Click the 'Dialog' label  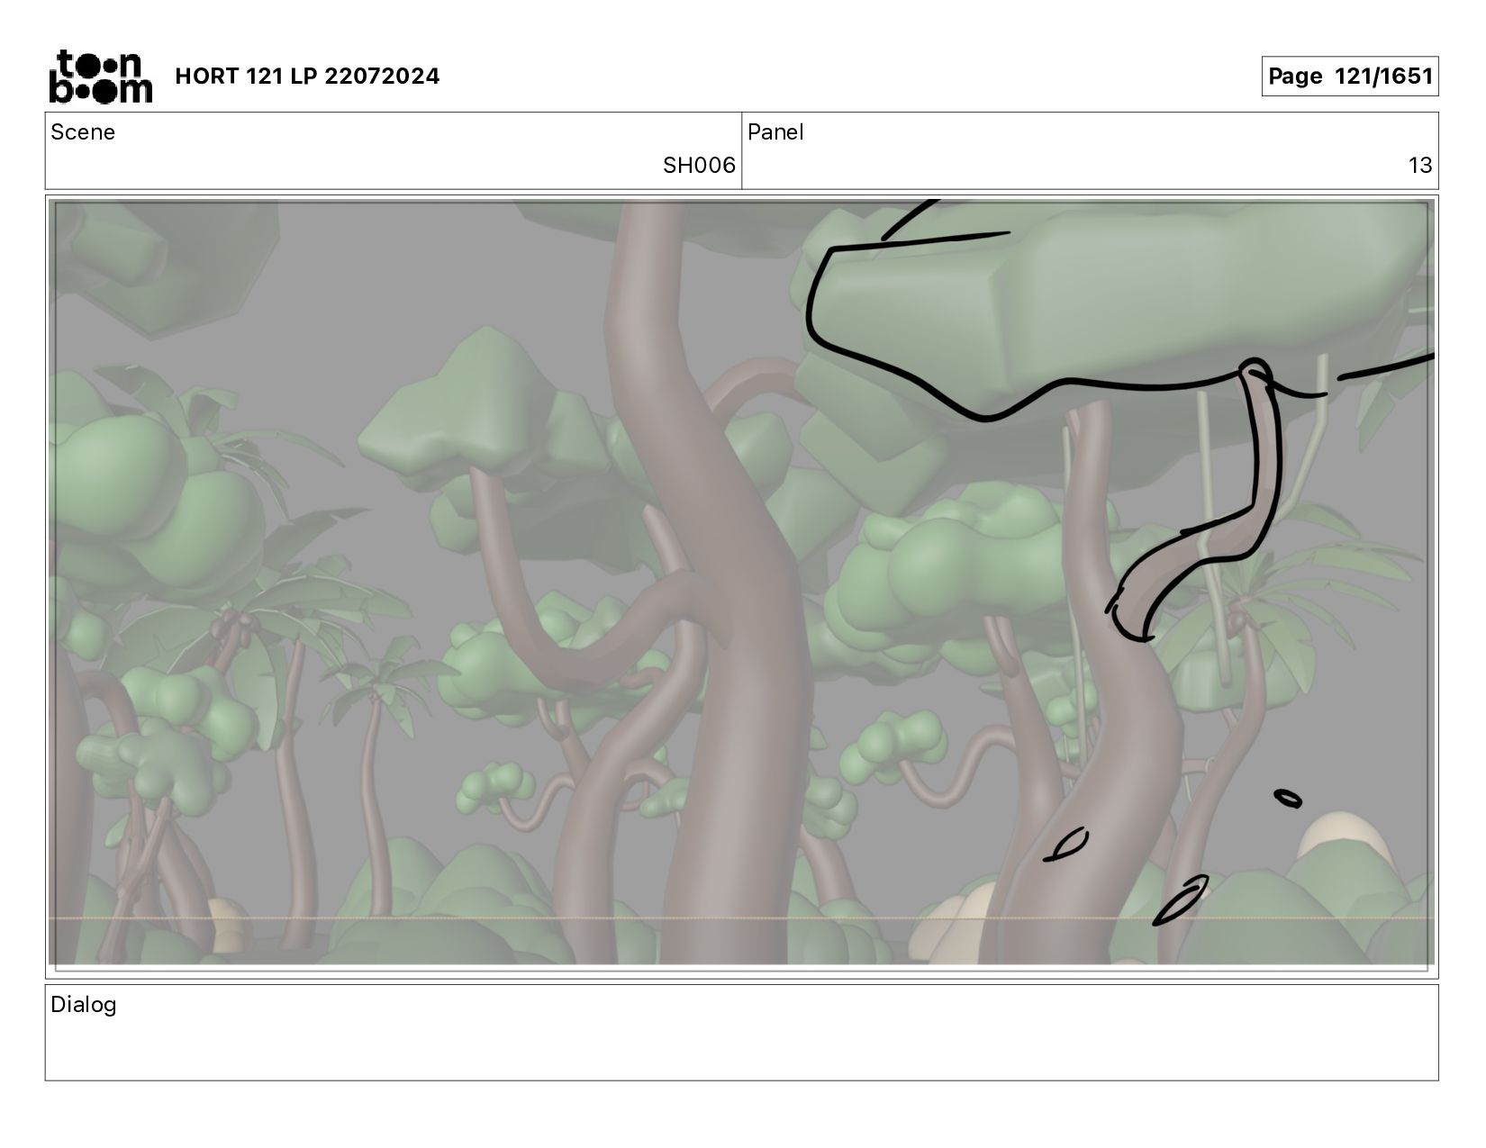point(84,1005)
